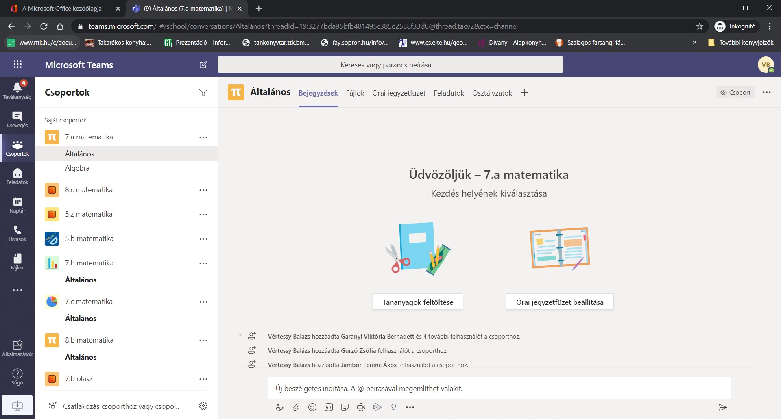Click the Tananyagok feltöltése button
This screenshot has height=419, width=781.
418,302
